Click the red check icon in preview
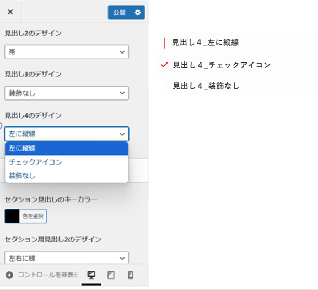 pos(164,65)
